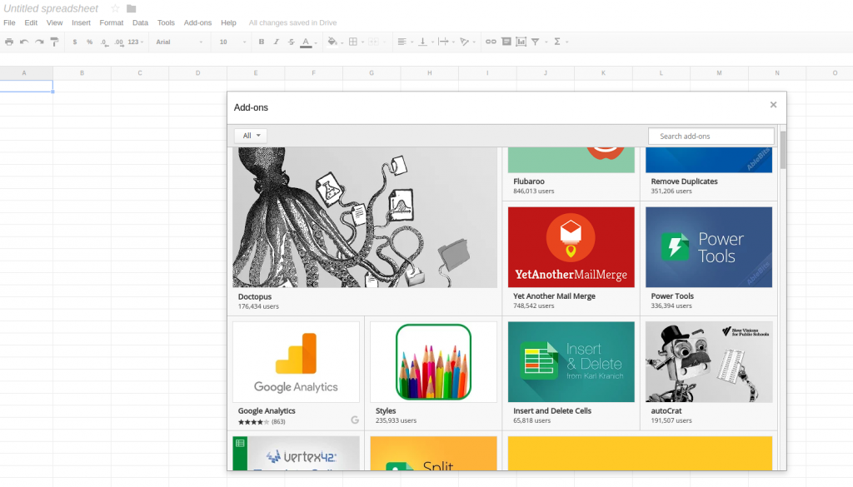Star the Untitled spreadsheet

tap(115, 8)
